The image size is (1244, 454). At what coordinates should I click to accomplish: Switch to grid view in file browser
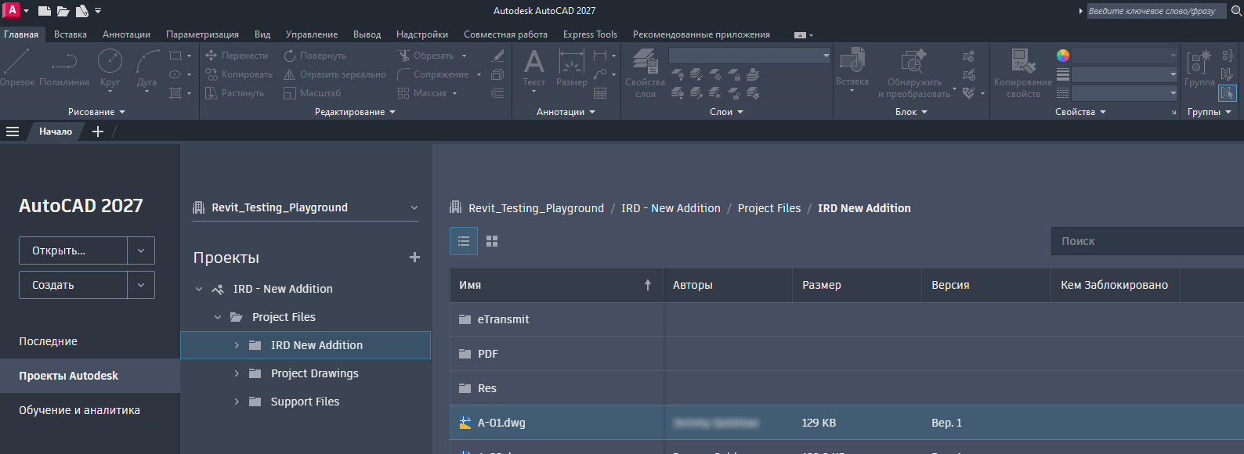[x=492, y=241]
